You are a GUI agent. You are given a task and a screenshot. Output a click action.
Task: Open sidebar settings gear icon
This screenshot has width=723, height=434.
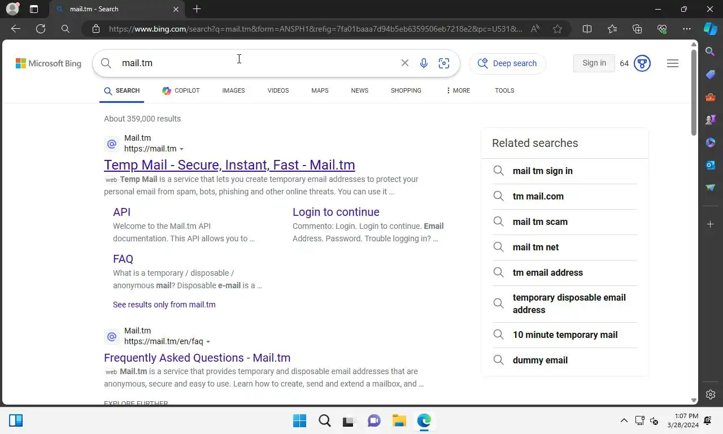[711, 394]
